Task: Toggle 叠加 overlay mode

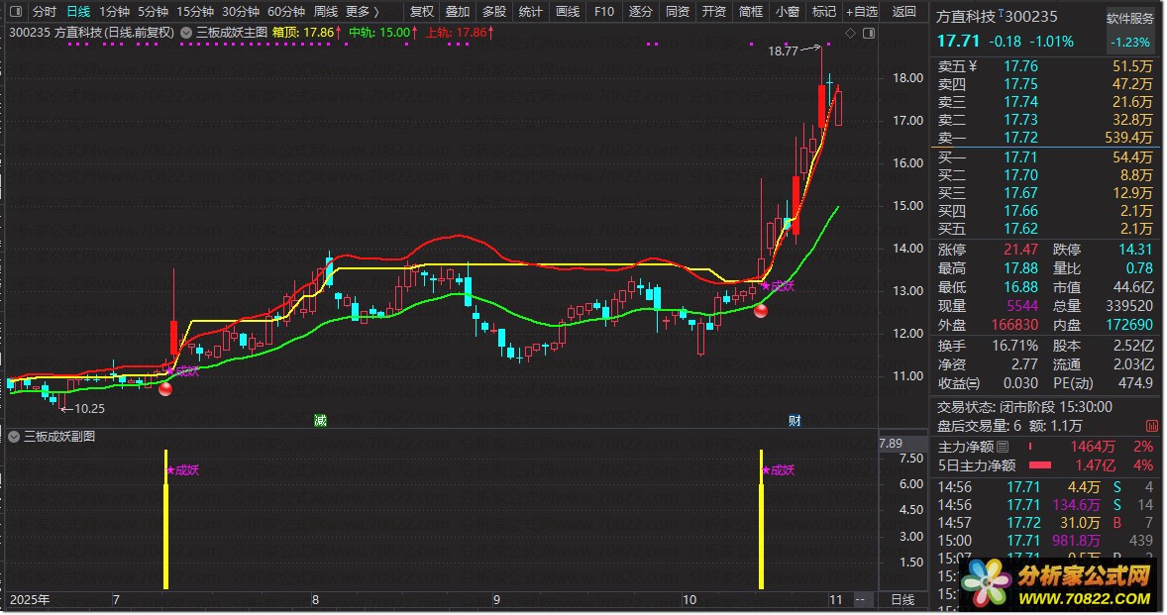Action: (x=458, y=12)
